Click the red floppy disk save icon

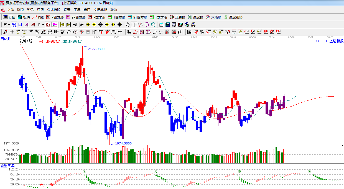point(180,25)
